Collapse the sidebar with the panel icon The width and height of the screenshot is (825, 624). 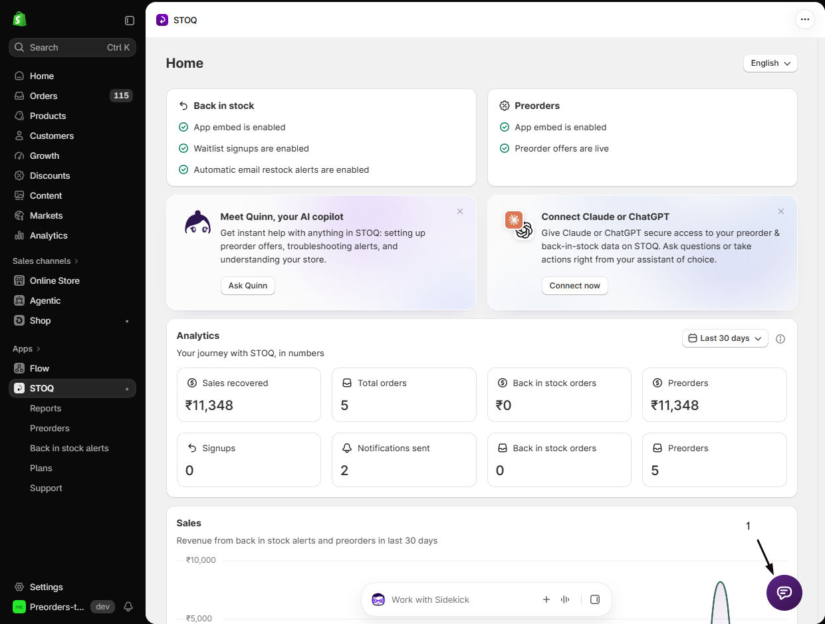(x=130, y=21)
